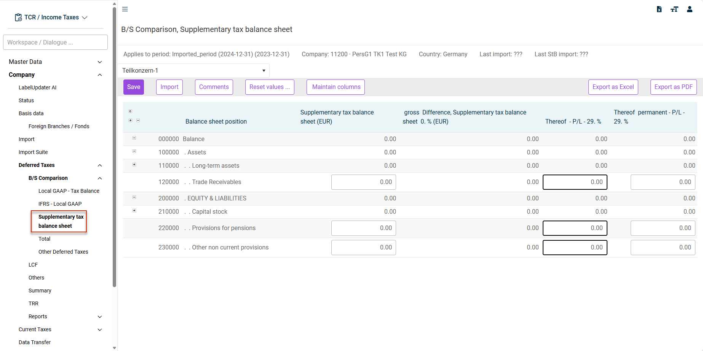Collapse the 000000 Balance row

click(x=134, y=138)
